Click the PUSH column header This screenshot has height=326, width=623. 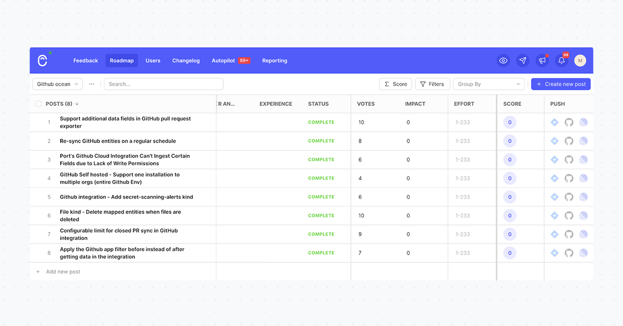click(x=558, y=104)
